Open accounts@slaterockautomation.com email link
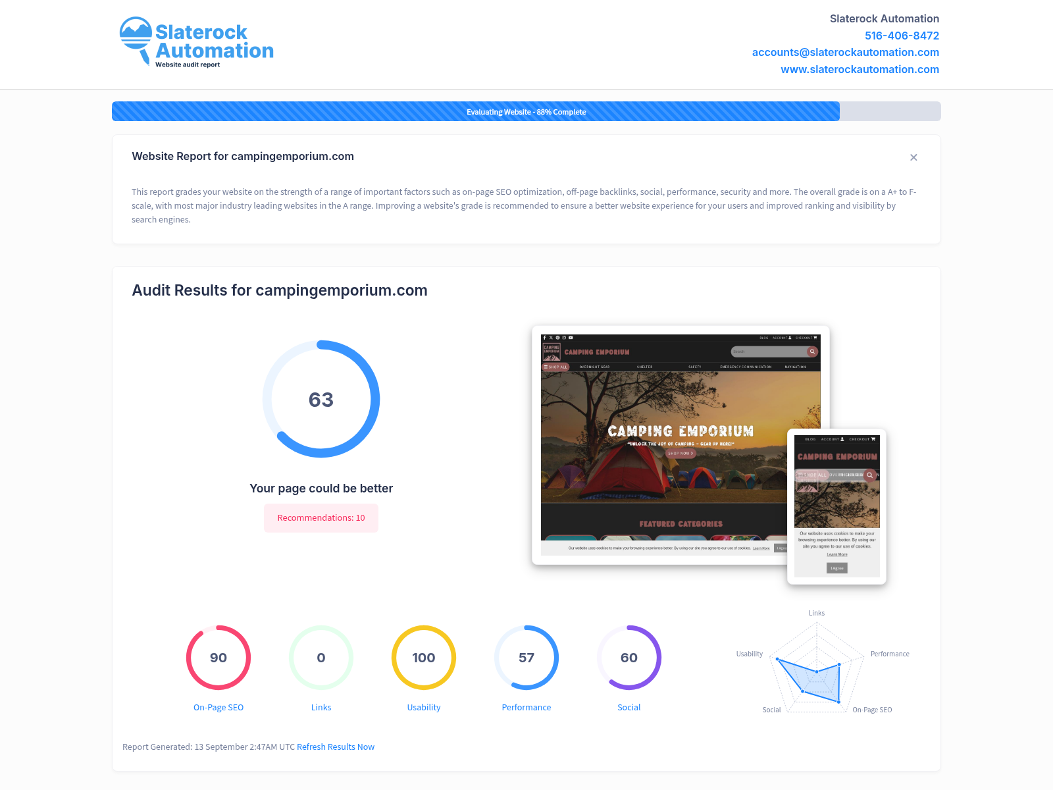The height and width of the screenshot is (790, 1053). 846,52
